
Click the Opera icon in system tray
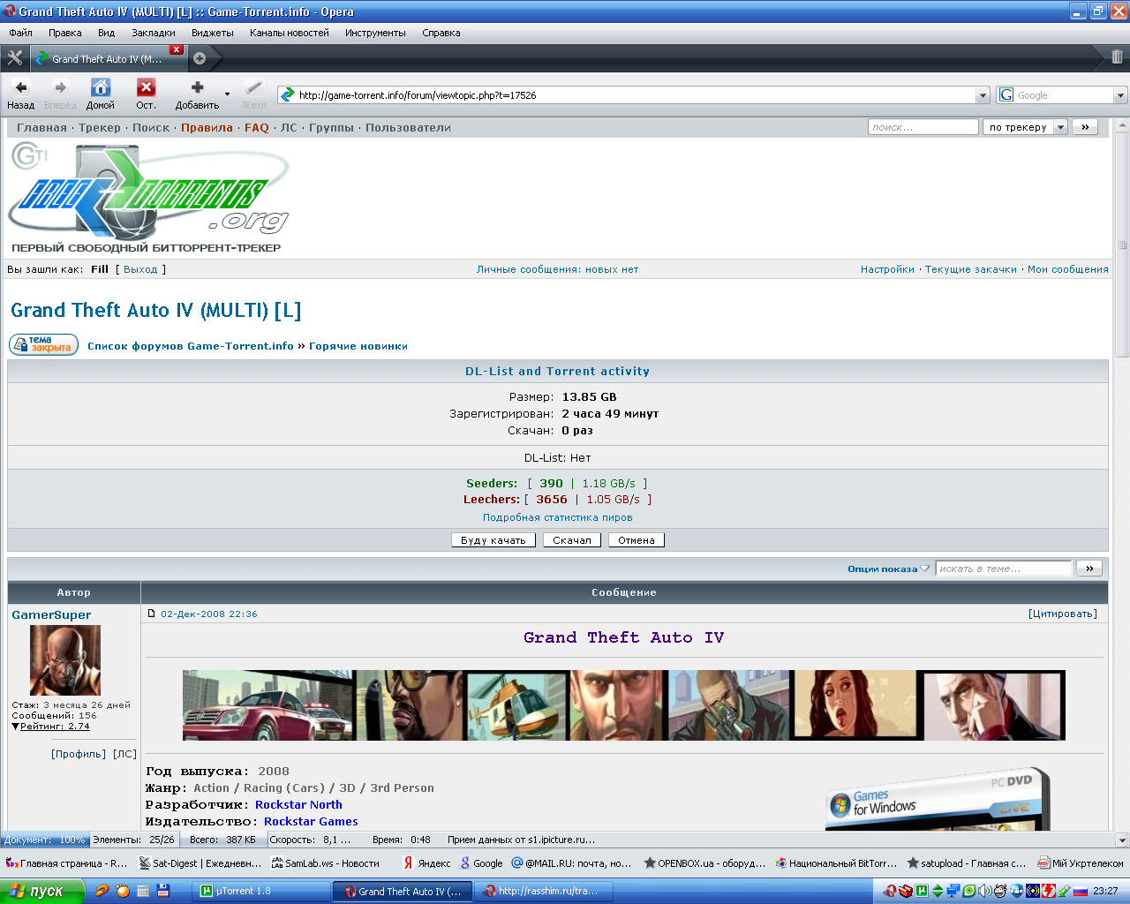pyautogui.click(x=891, y=891)
